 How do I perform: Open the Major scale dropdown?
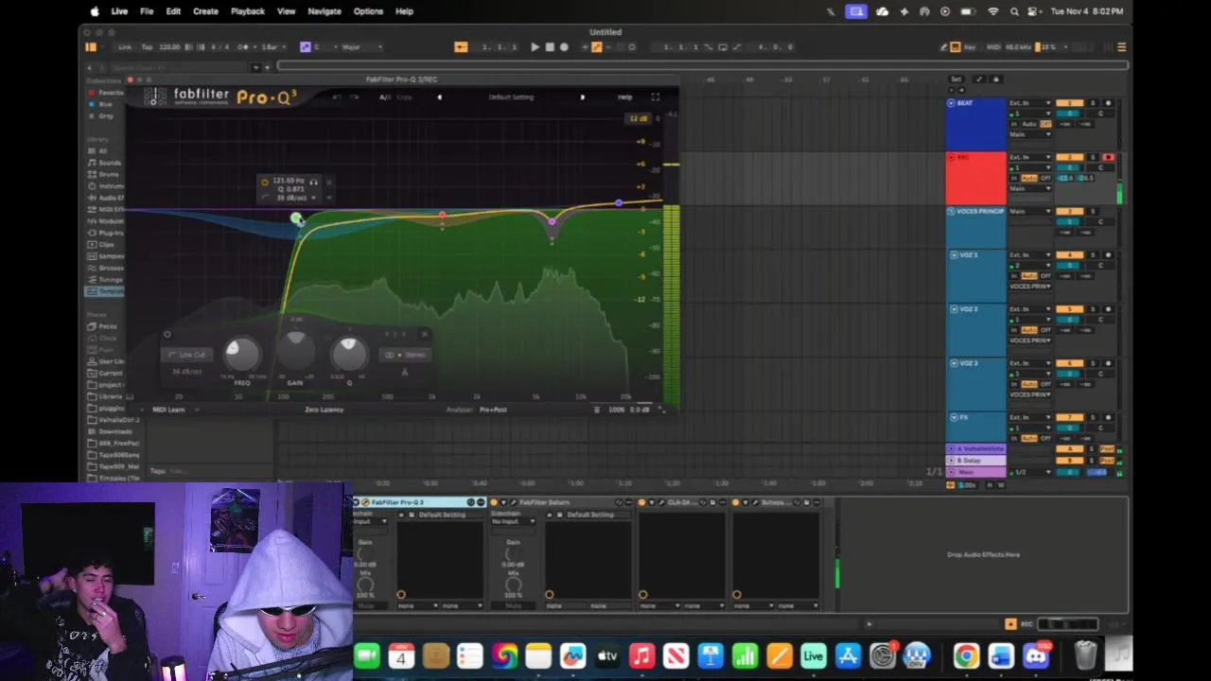coord(361,47)
